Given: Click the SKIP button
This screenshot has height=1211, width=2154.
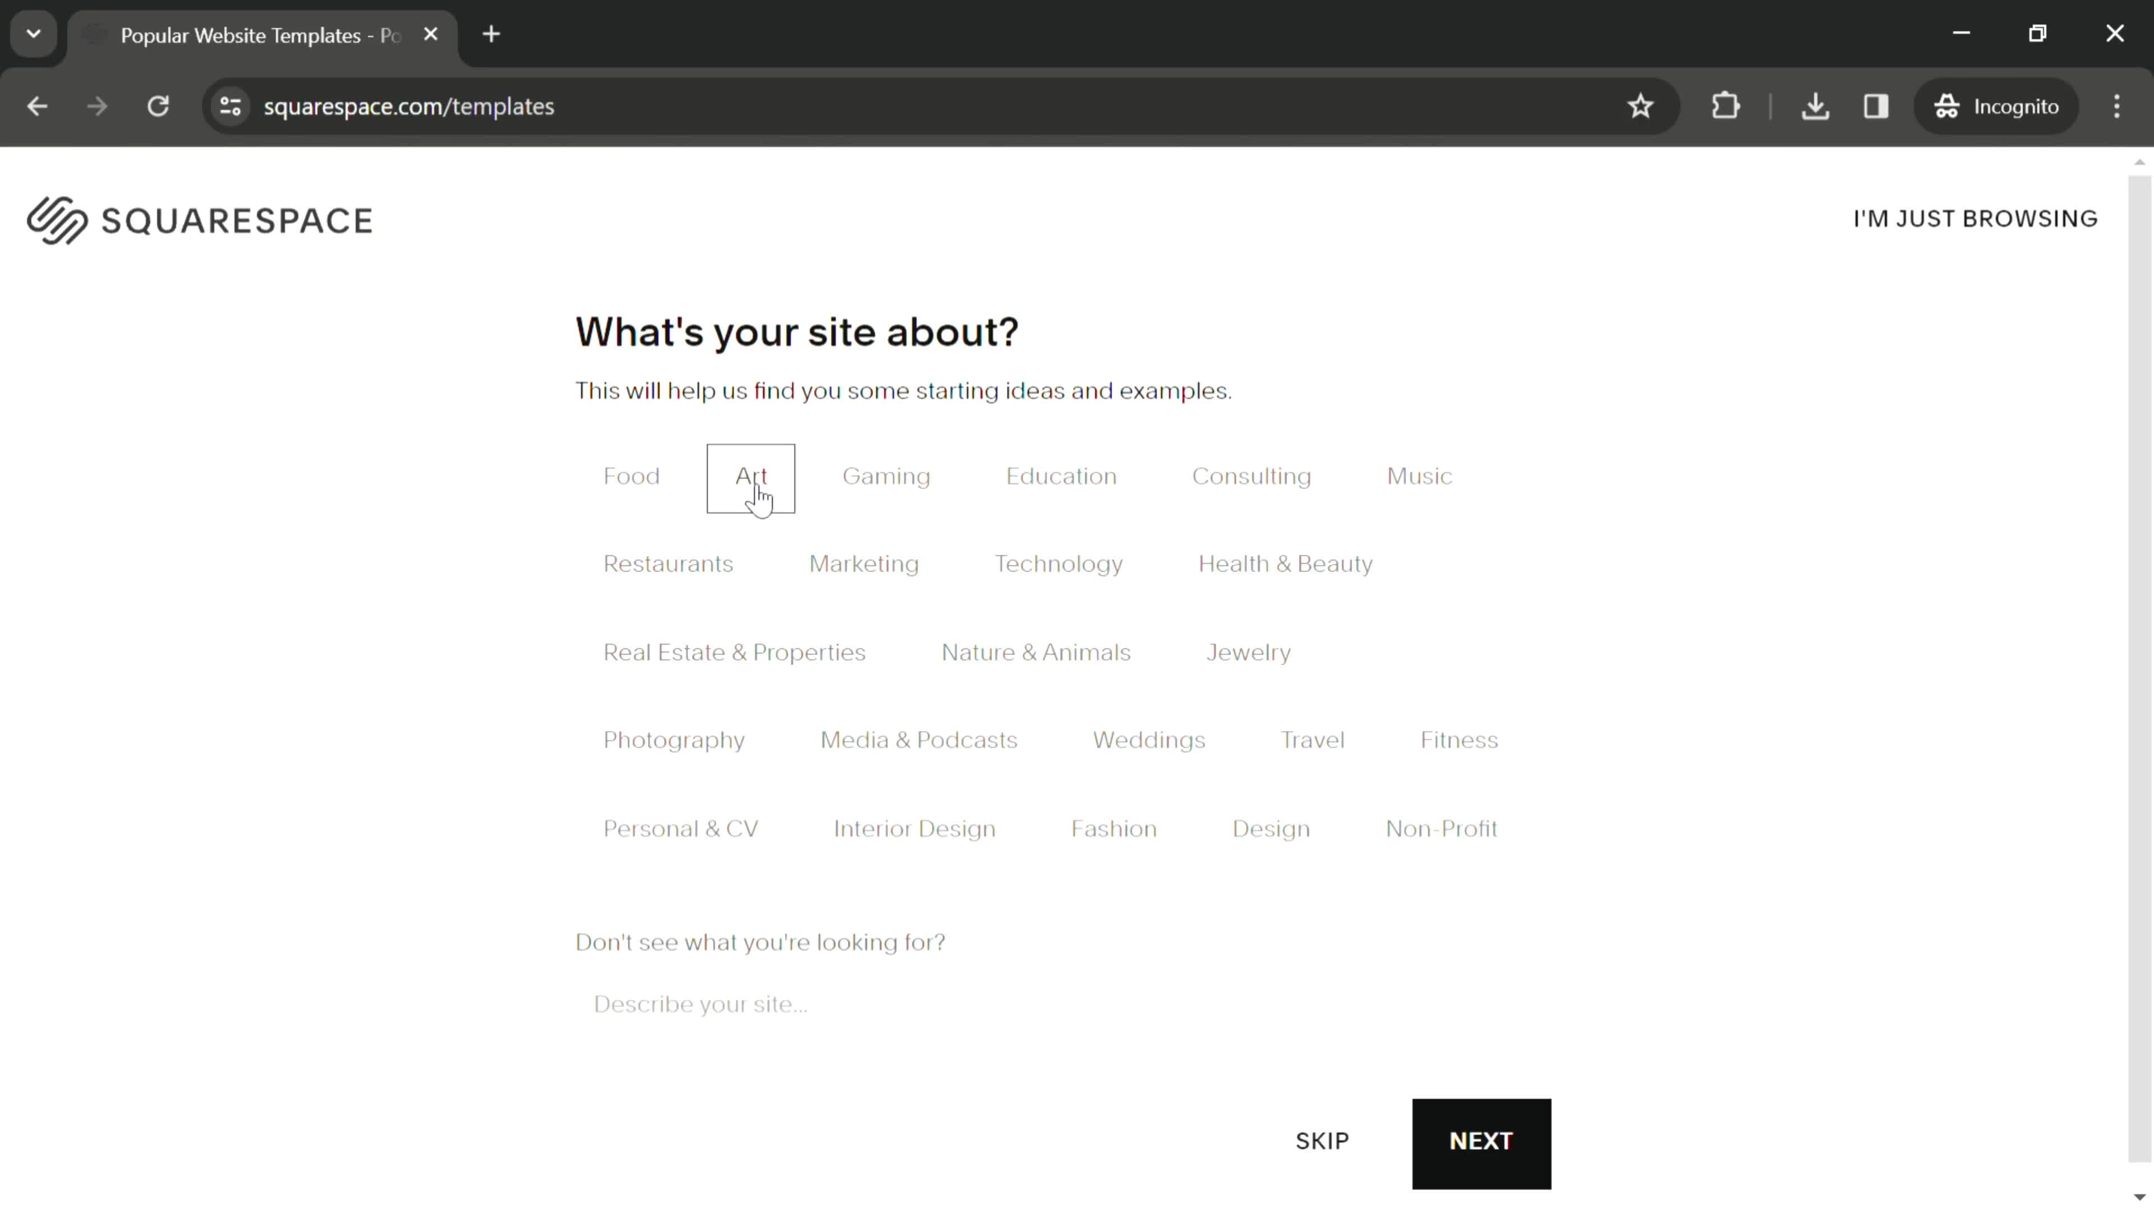Looking at the screenshot, I should (1322, 1143).
